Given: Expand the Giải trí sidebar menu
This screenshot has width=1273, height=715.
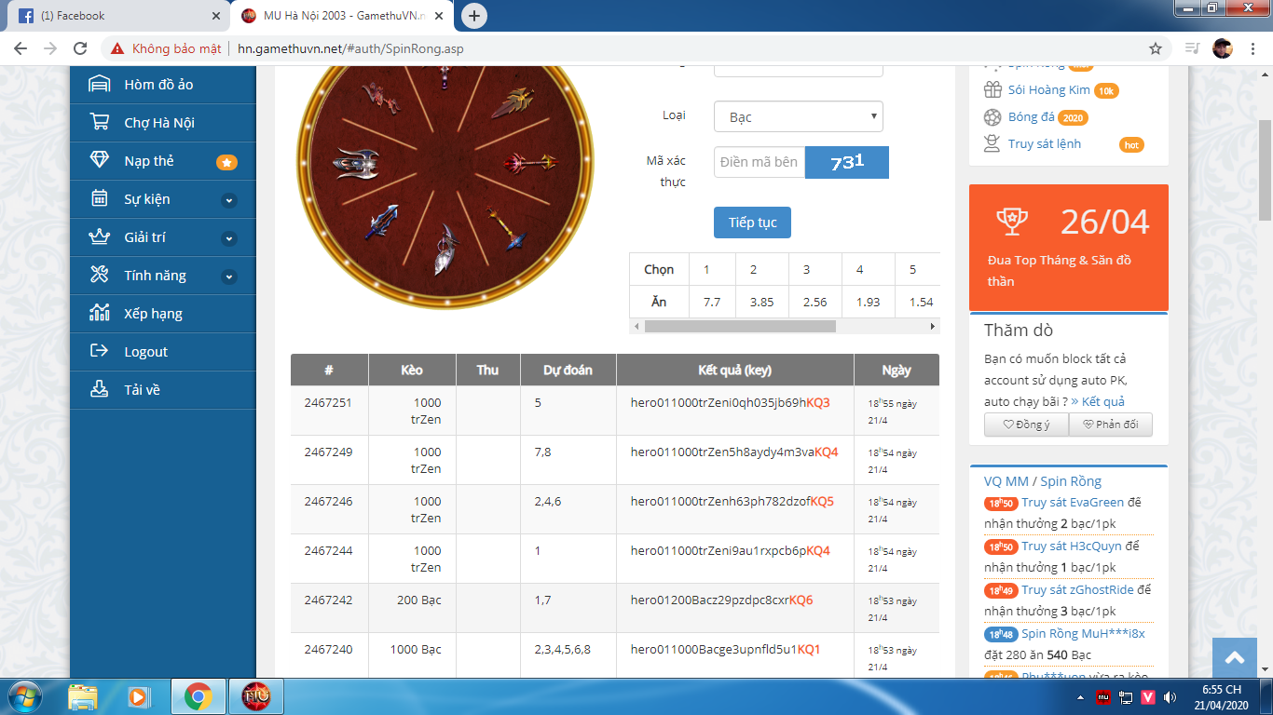Looking at the screenshot, I should (229, 238).
